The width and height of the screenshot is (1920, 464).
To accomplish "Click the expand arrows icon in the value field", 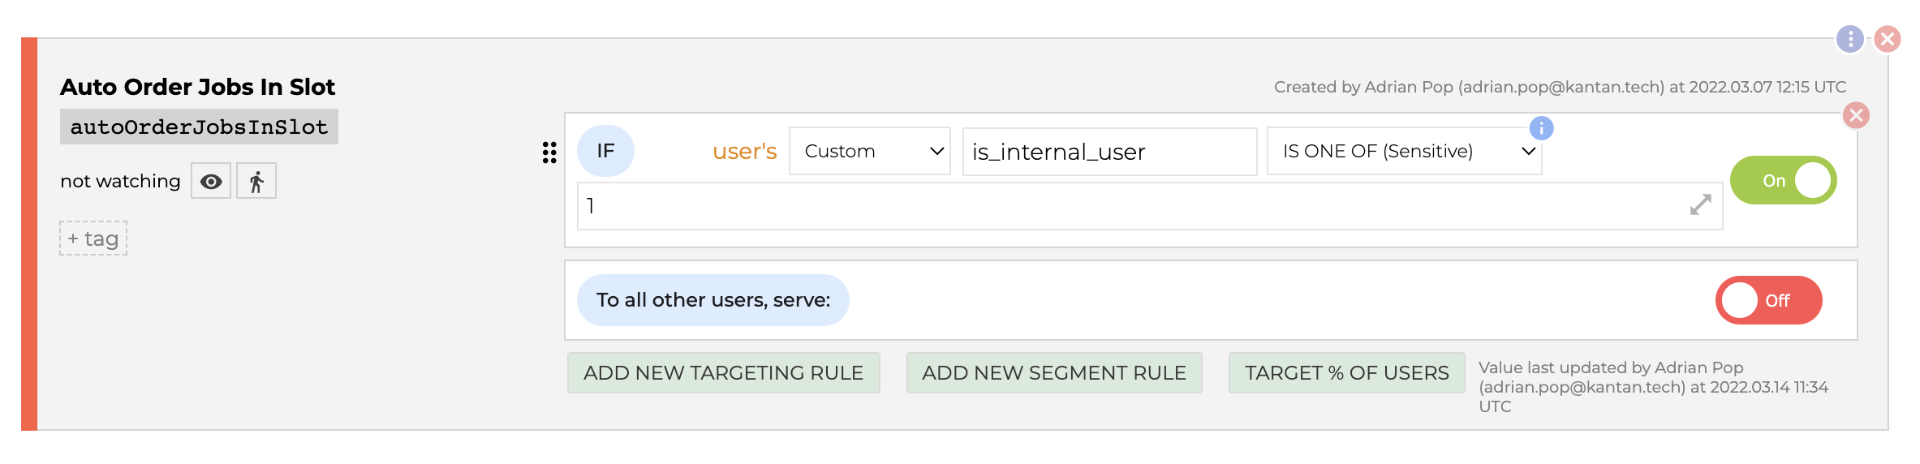I will click(1700, 205).
